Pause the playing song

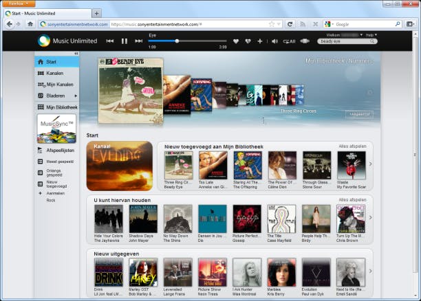coord(125,41)
